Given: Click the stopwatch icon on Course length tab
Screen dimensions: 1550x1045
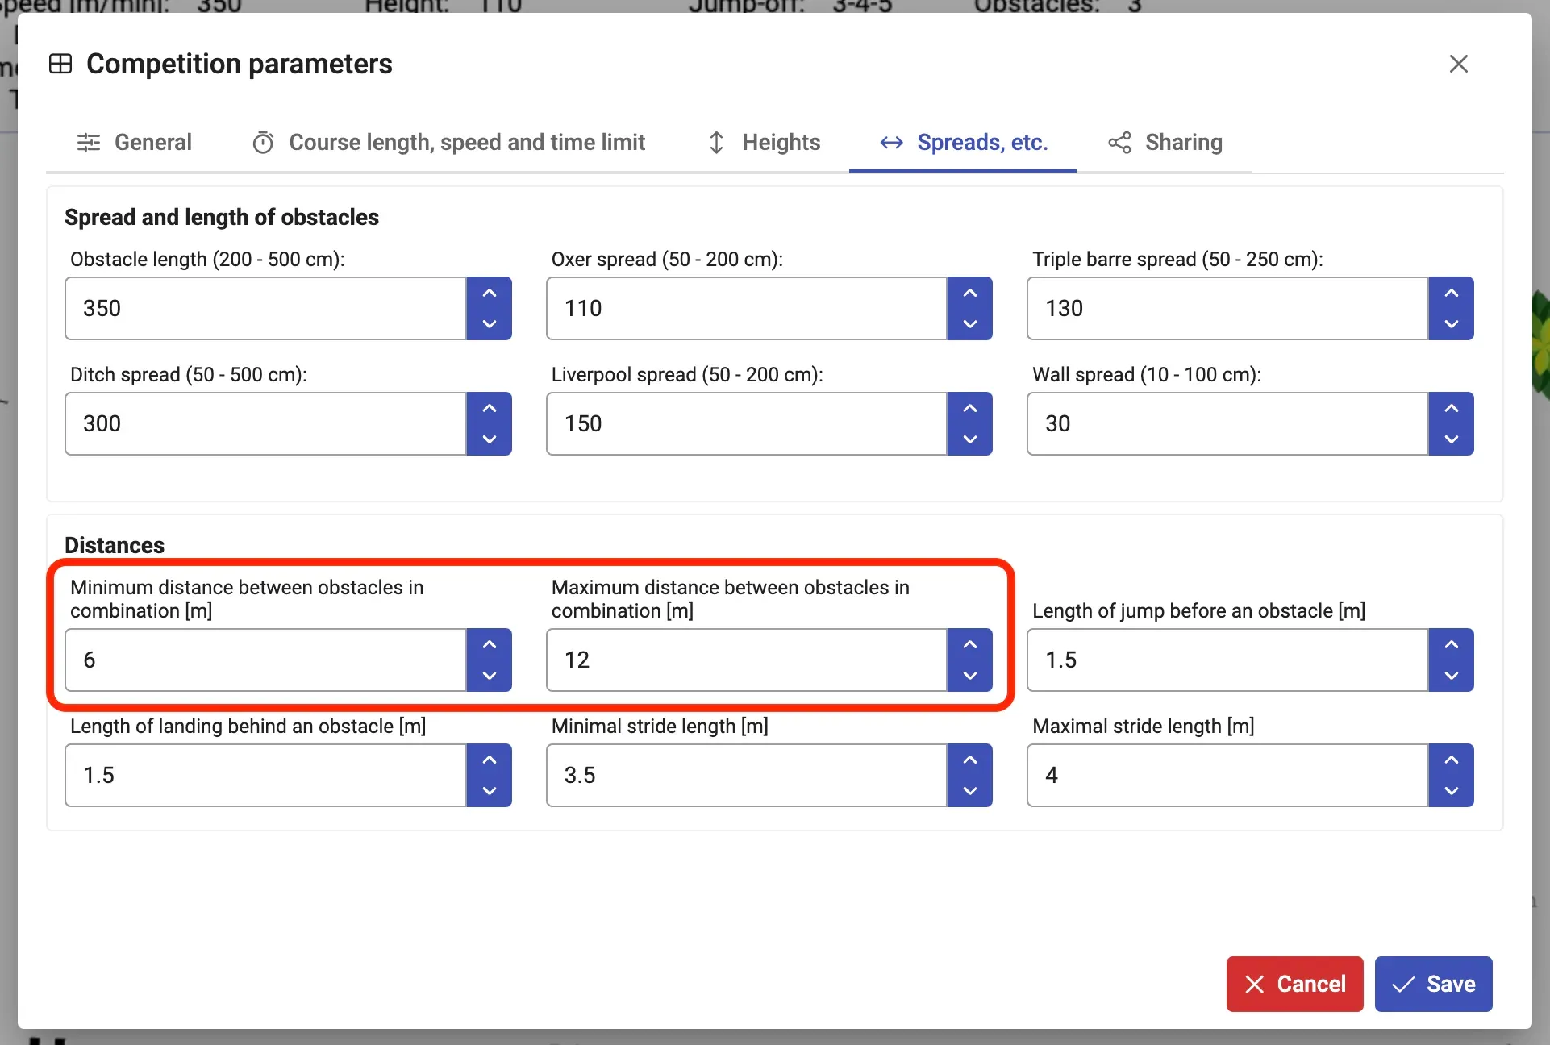Looking at the screenshot, I should tap(263, 143).
